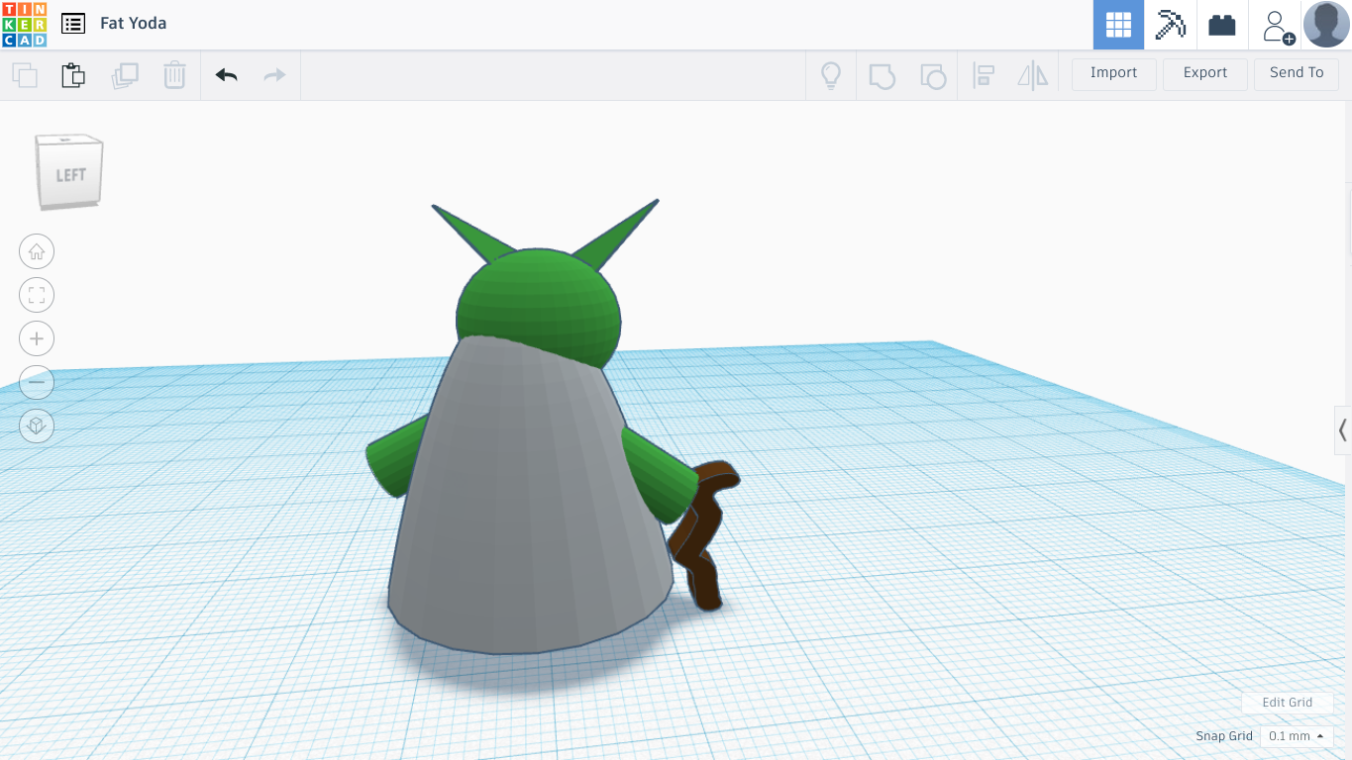
Task: Click the Duplicate and repeat icon
Action: pos(125,75)
